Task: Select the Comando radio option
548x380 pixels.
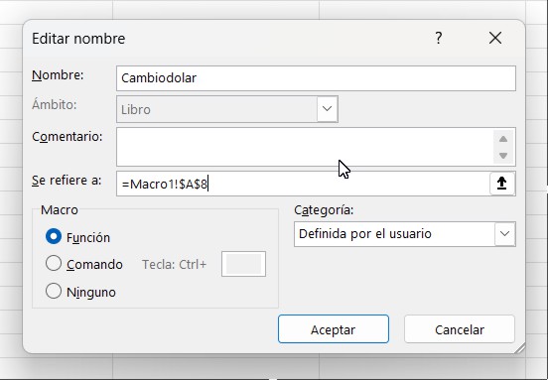Action: [x=54, y=263]
